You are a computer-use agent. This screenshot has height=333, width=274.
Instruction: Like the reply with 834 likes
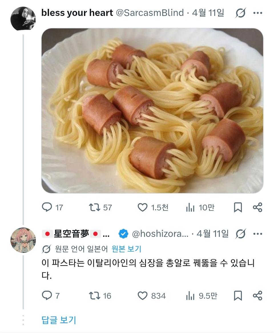[142, 296]
